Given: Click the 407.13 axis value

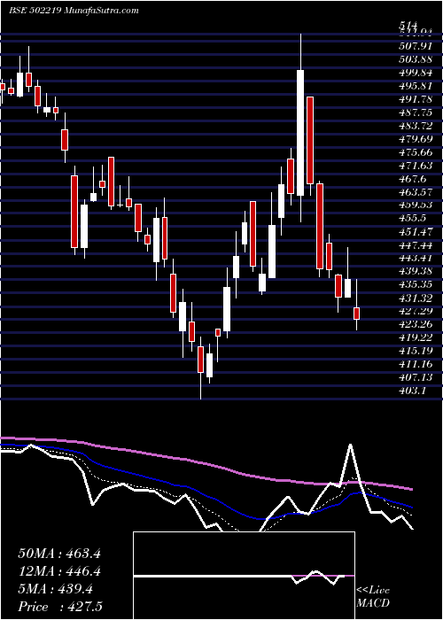Looking at the screenshot, I should pyautogui.click(x=415, y=378).
